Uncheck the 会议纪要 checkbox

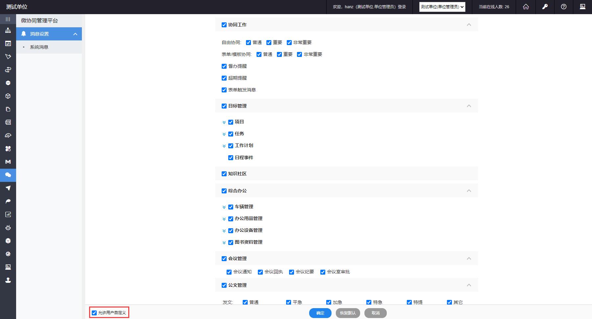point(291,272)
